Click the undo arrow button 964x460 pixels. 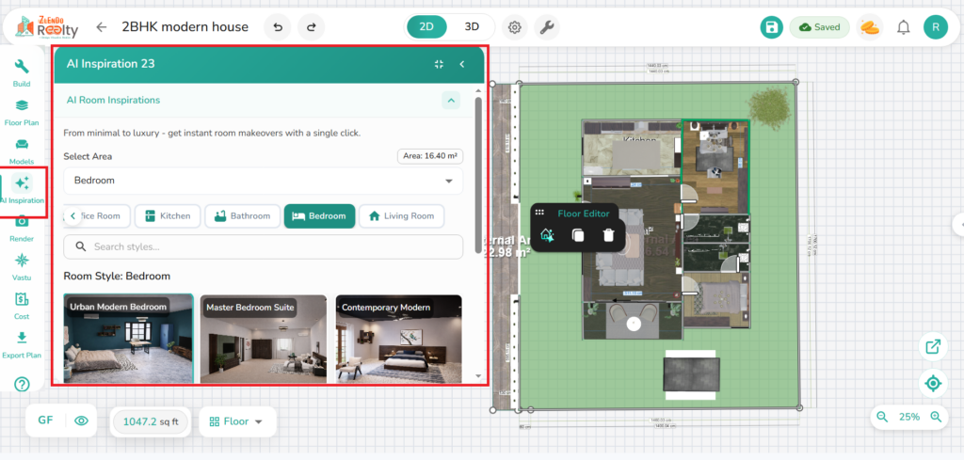pyautogui.click(x=277, y=27)
